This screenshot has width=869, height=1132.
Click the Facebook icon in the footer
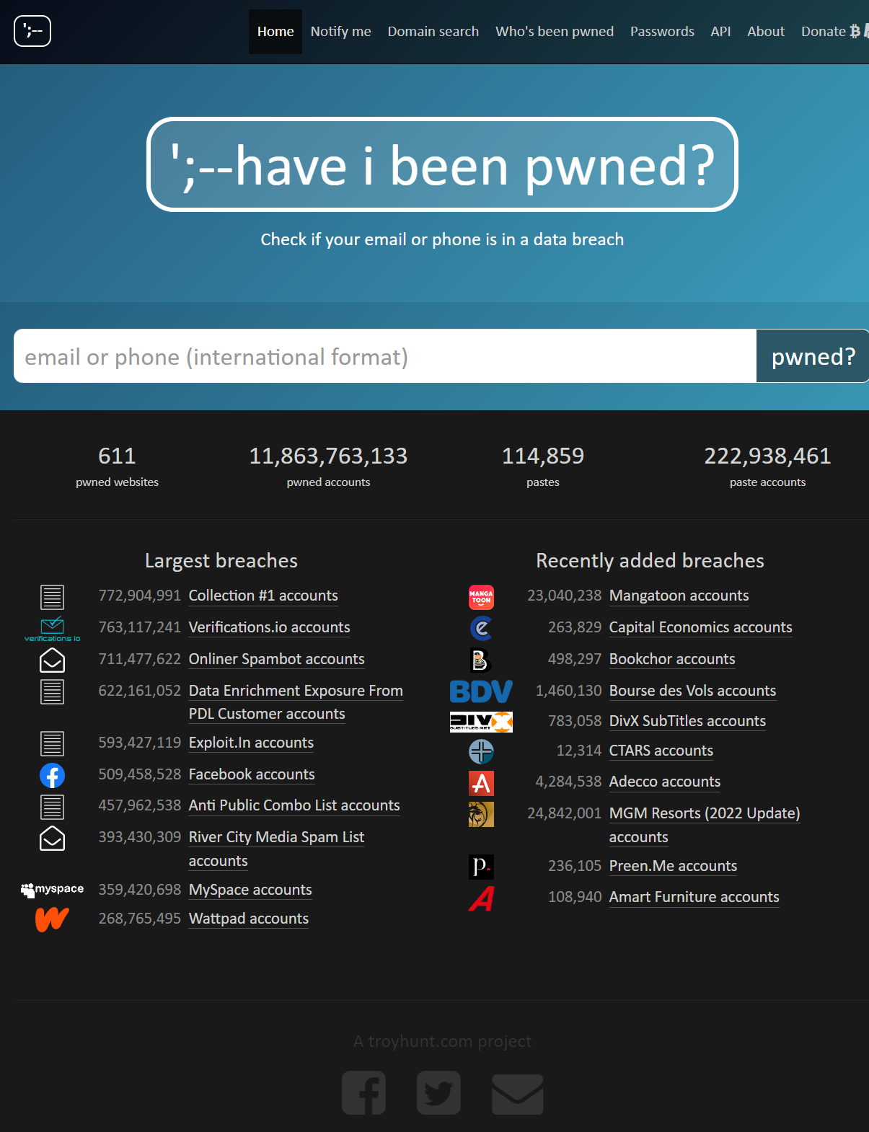[363, 1092]
